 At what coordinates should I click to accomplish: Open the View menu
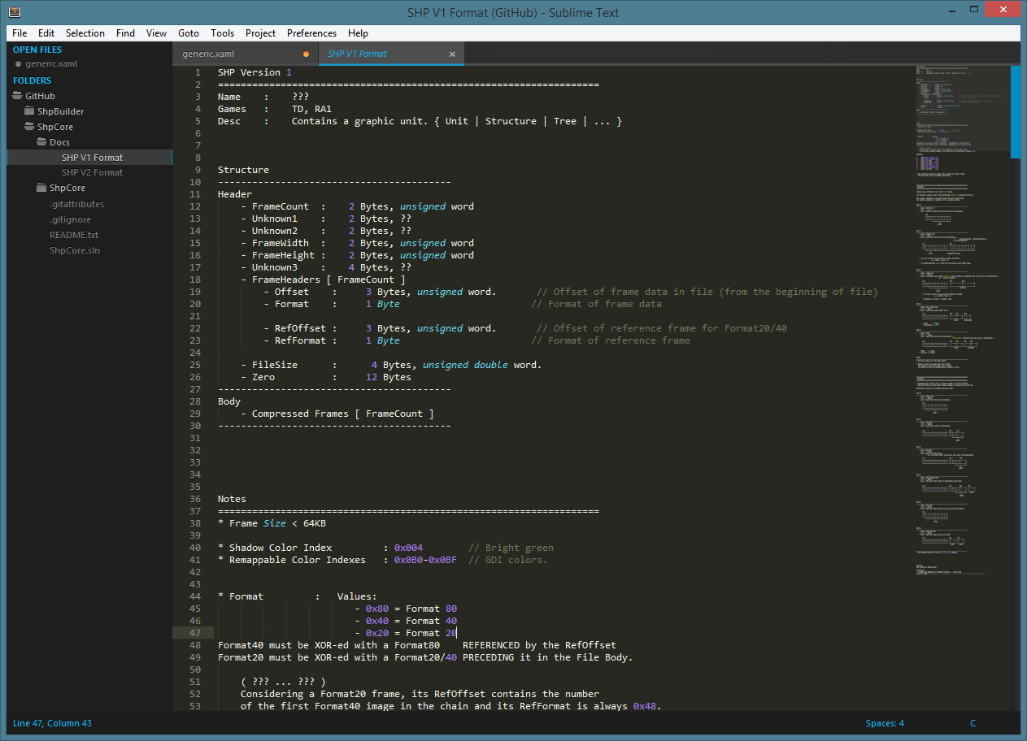pos(156,33)
